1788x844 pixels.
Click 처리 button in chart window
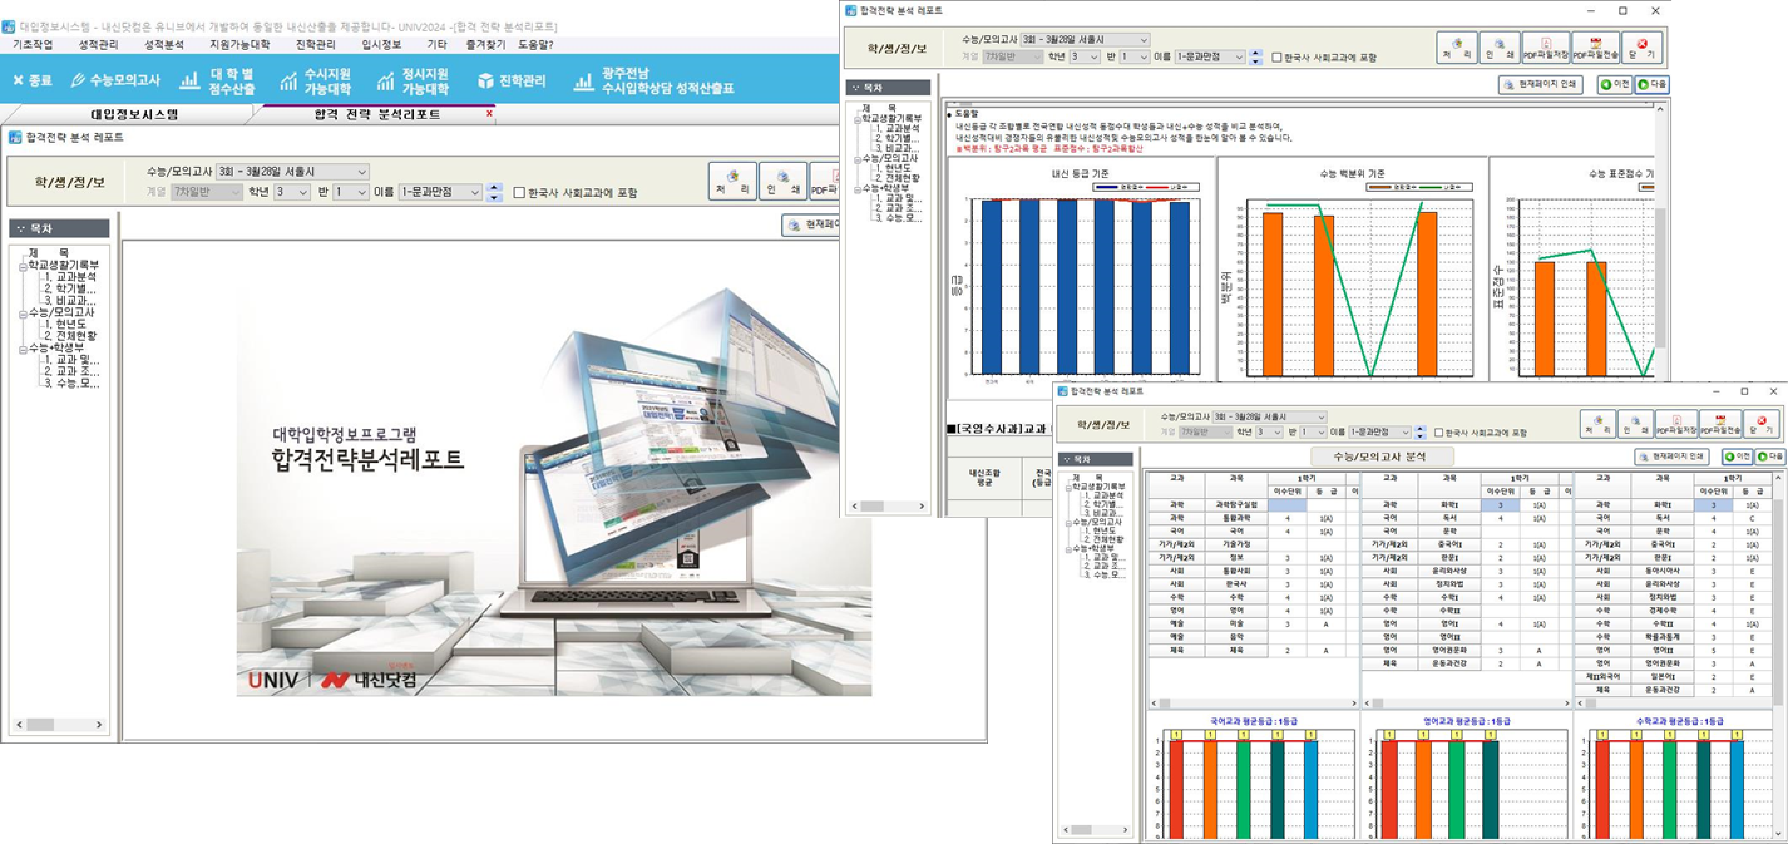[1457, 47]
